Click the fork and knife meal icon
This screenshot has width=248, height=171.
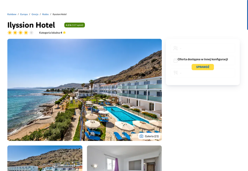(x=175, y=73)
